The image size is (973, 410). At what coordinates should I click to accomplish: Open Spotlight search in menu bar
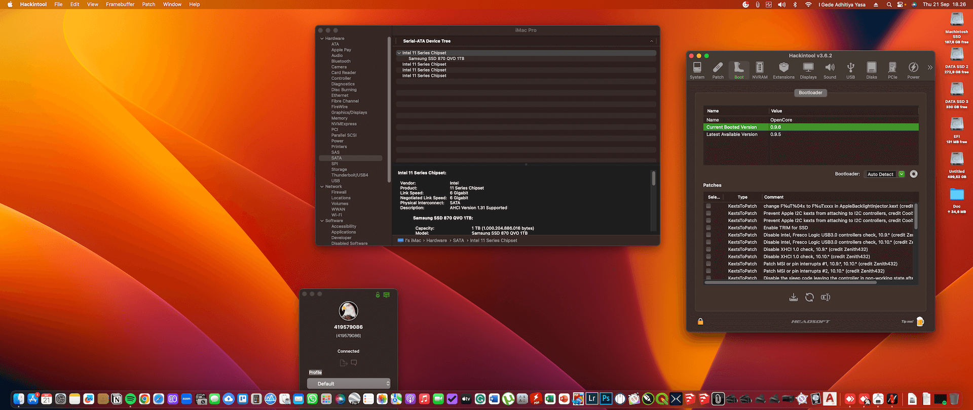coord(889,5)
